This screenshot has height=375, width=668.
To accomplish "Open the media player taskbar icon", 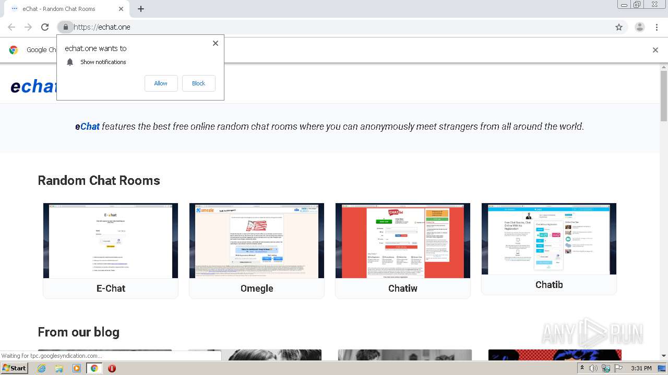I will (x=77, y=368).
